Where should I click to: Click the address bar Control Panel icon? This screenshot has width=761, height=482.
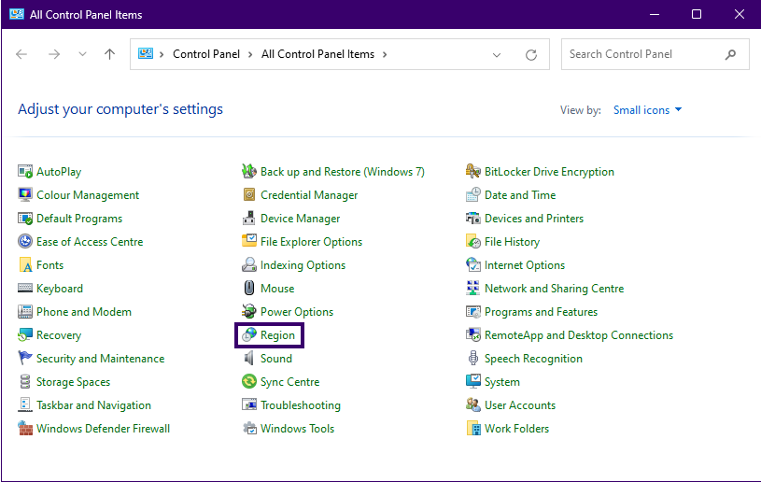tap(146, 53)
